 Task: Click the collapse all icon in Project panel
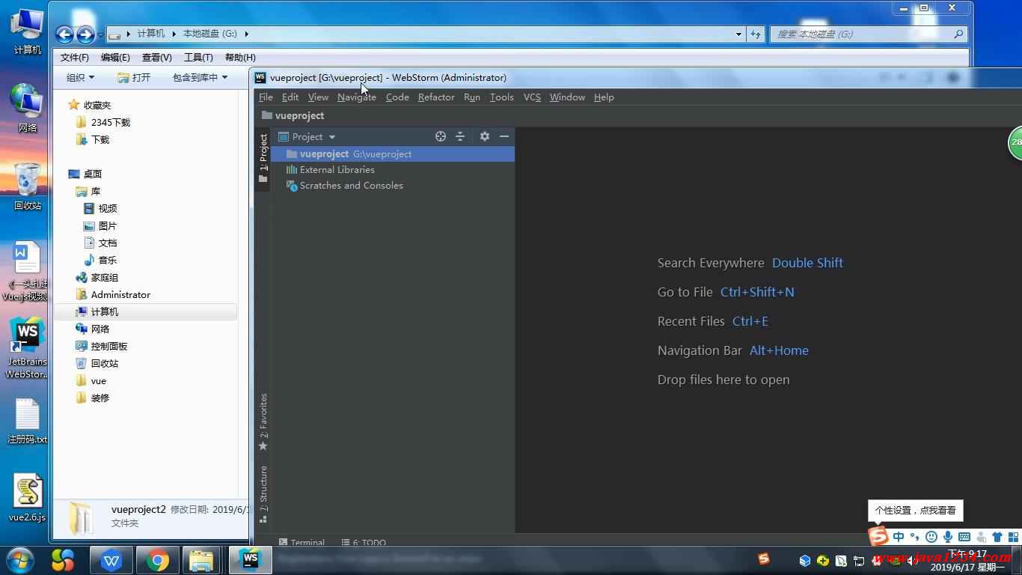tap(460, 136)
